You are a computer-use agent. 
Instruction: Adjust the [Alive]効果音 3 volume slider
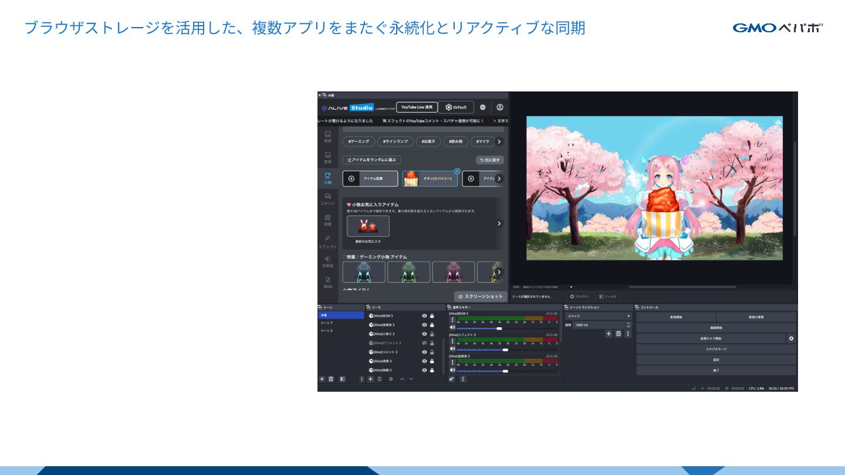[505, 371]
